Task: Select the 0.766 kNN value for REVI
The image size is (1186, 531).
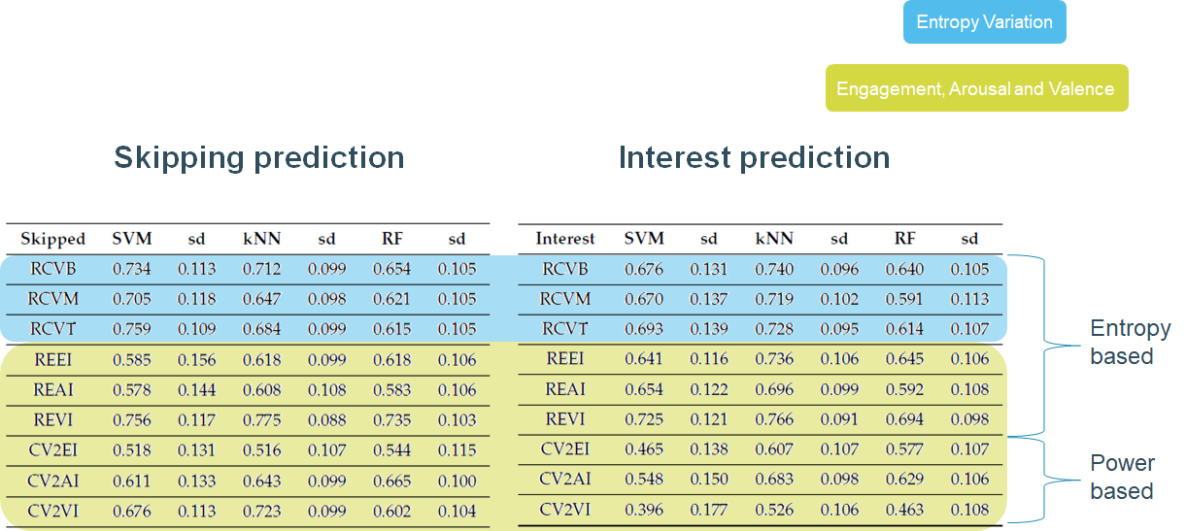Action: (x=774, y=420)
